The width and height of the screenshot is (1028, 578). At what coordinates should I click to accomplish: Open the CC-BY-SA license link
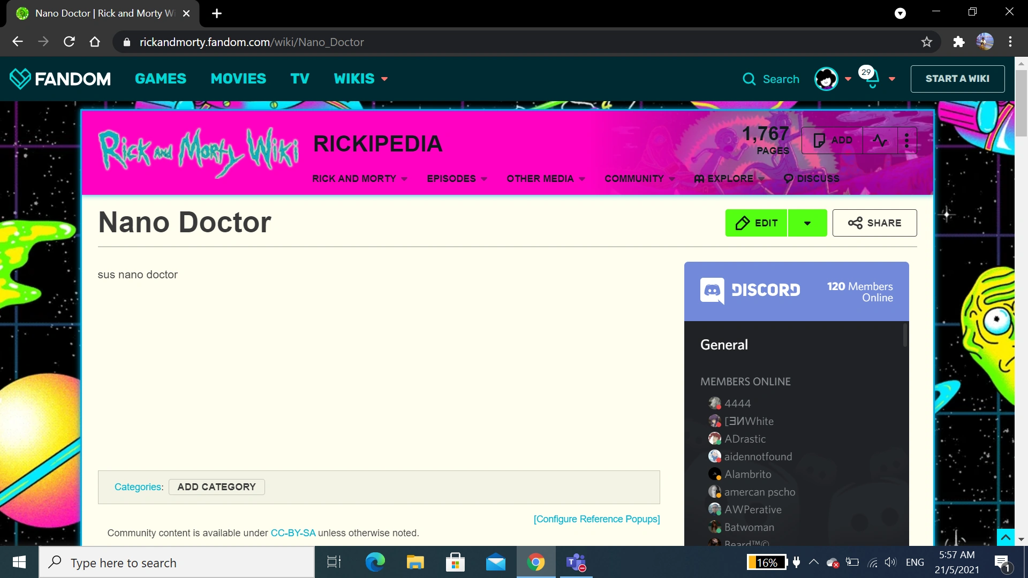coord(293,533)
